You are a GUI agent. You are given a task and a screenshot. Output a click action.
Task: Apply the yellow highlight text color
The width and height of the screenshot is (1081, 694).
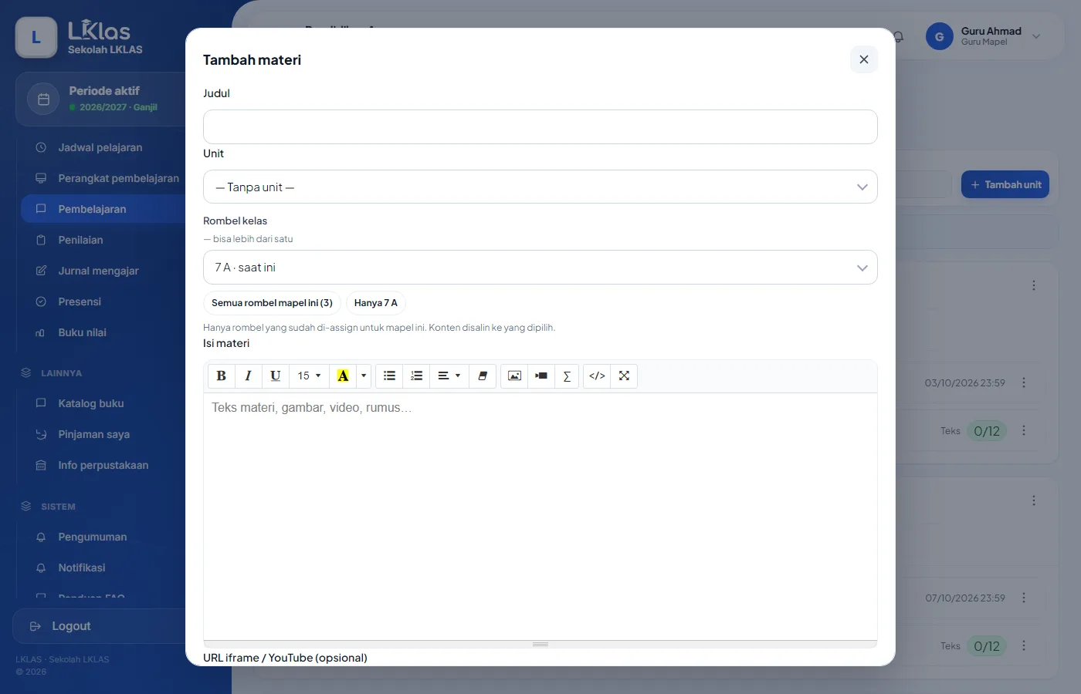click(x=343, y=376)
